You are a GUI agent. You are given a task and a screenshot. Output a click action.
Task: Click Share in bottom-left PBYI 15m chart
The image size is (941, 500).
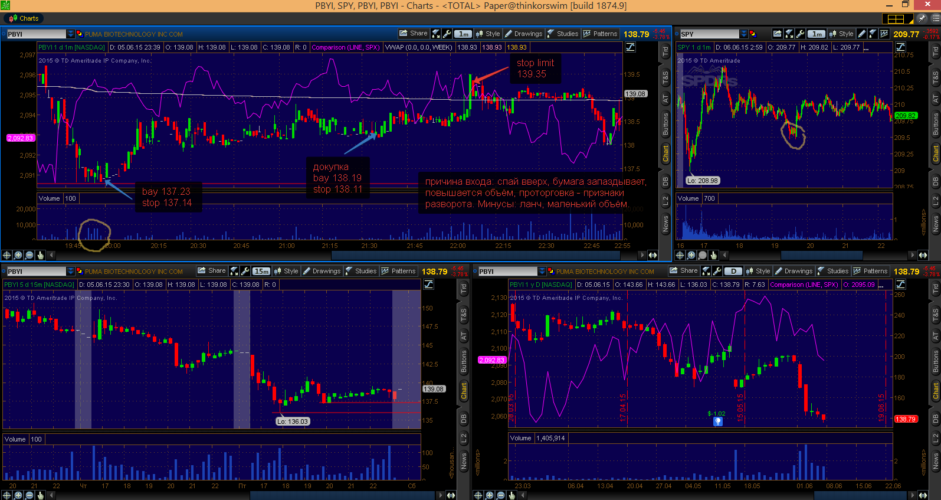[x=212, y=271]
